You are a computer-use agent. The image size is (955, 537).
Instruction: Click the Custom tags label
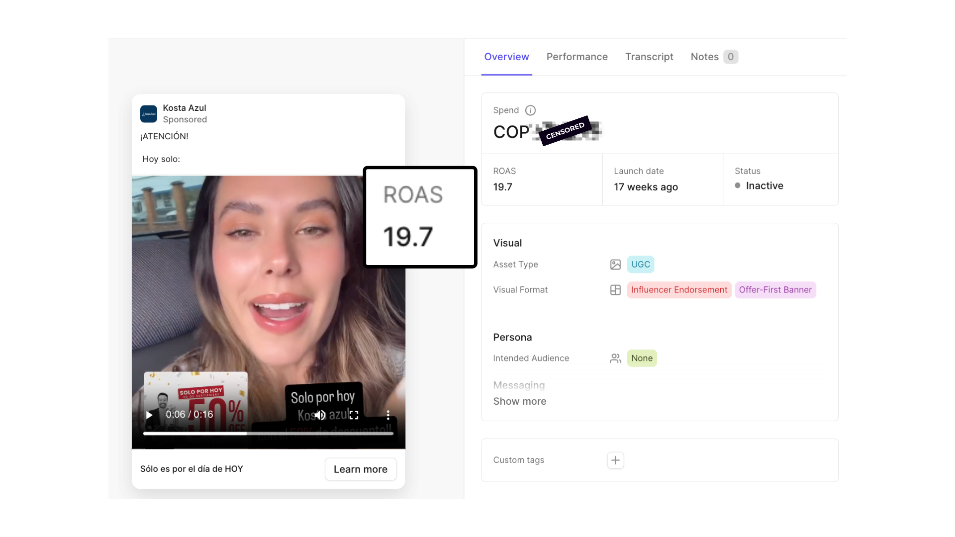point(518,460)
